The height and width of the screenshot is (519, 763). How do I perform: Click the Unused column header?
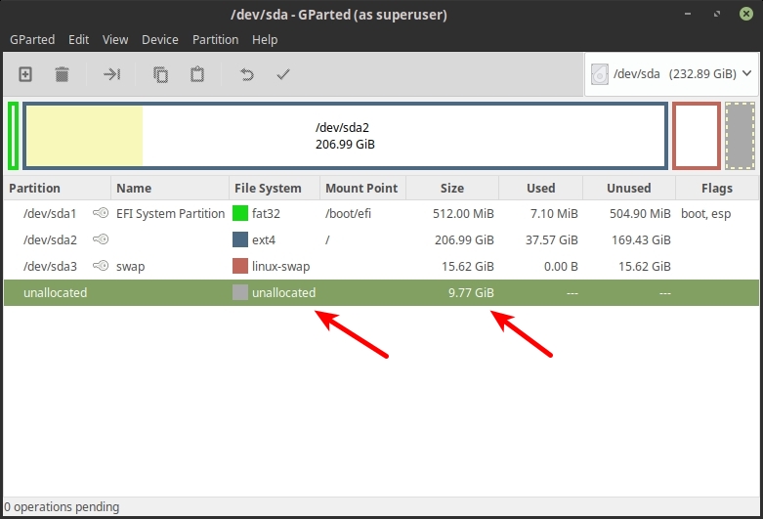tap(629, 188)
